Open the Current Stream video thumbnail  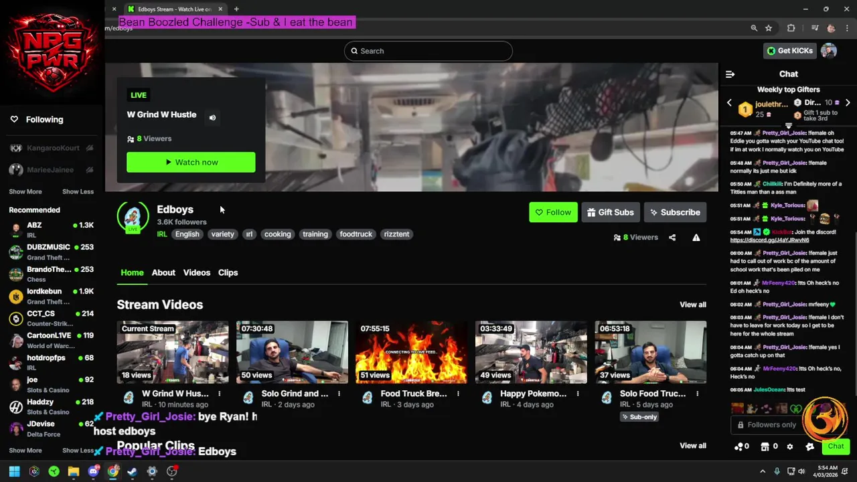coord(173,352)
